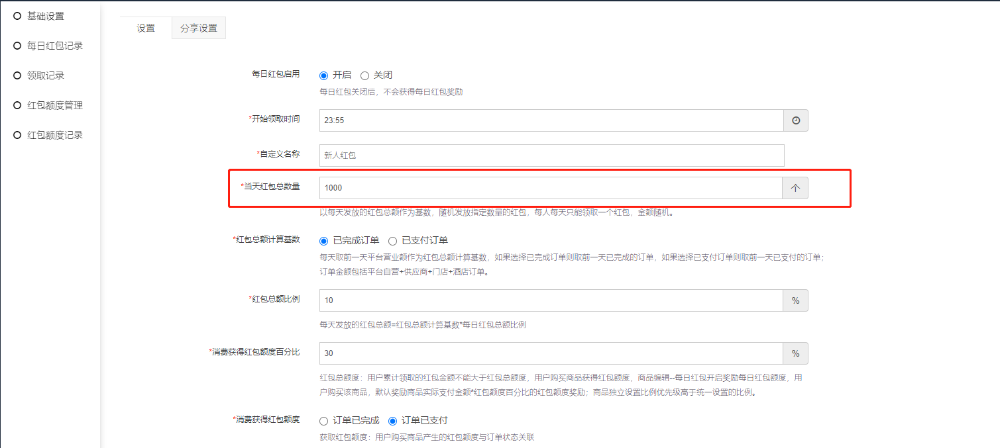
Task: Switch to the 分享设置 tab
Action: 199,28
